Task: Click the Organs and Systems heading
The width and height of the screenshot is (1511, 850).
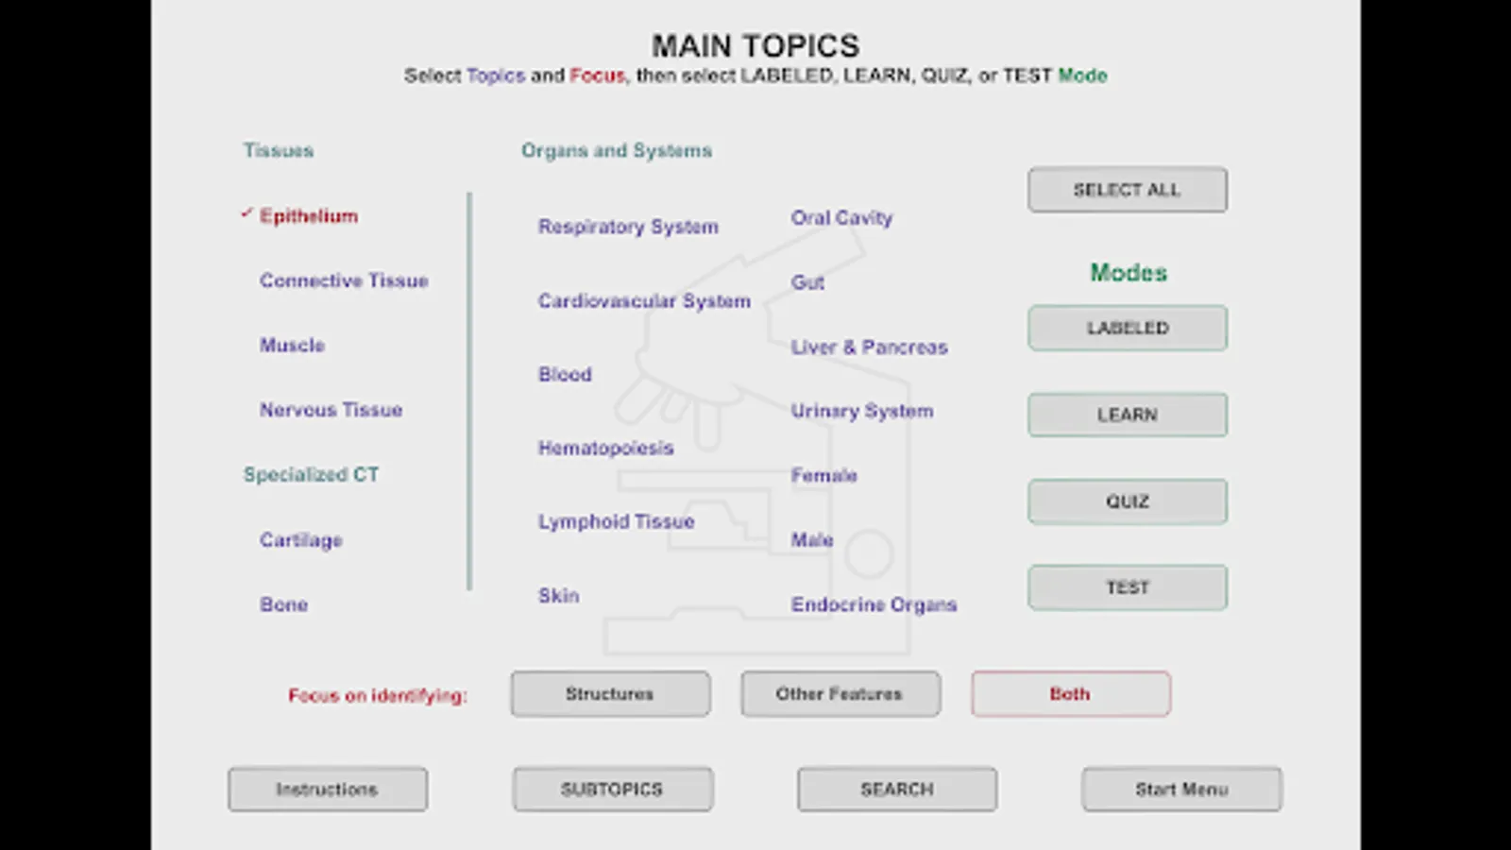Action: tap(617, 150)
